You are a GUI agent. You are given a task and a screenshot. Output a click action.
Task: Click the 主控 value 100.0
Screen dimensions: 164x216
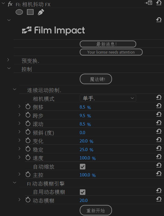pyautogui.click(x=85, y=175)
